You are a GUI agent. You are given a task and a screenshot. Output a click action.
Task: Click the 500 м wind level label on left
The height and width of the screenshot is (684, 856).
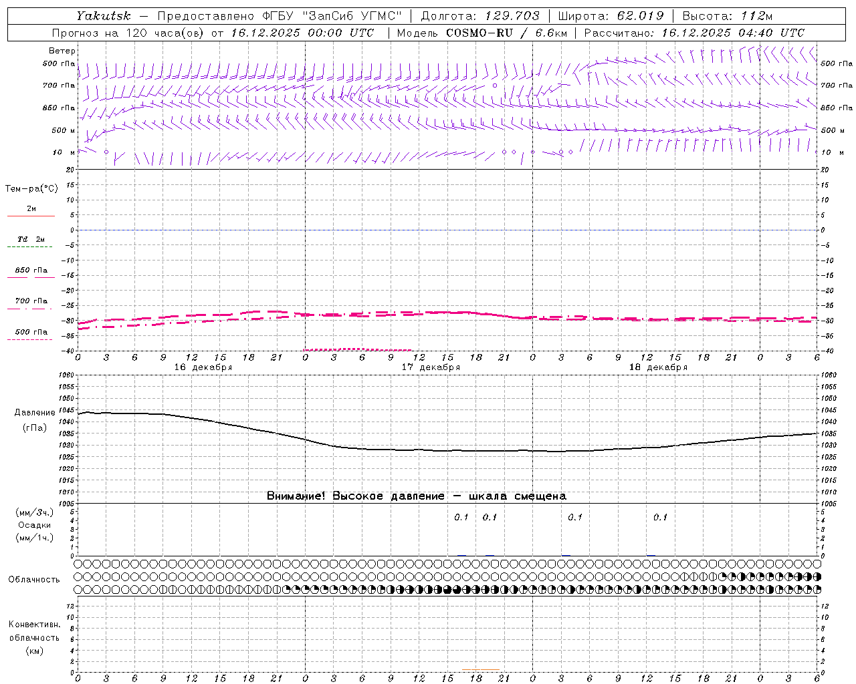tap(64, 130)
